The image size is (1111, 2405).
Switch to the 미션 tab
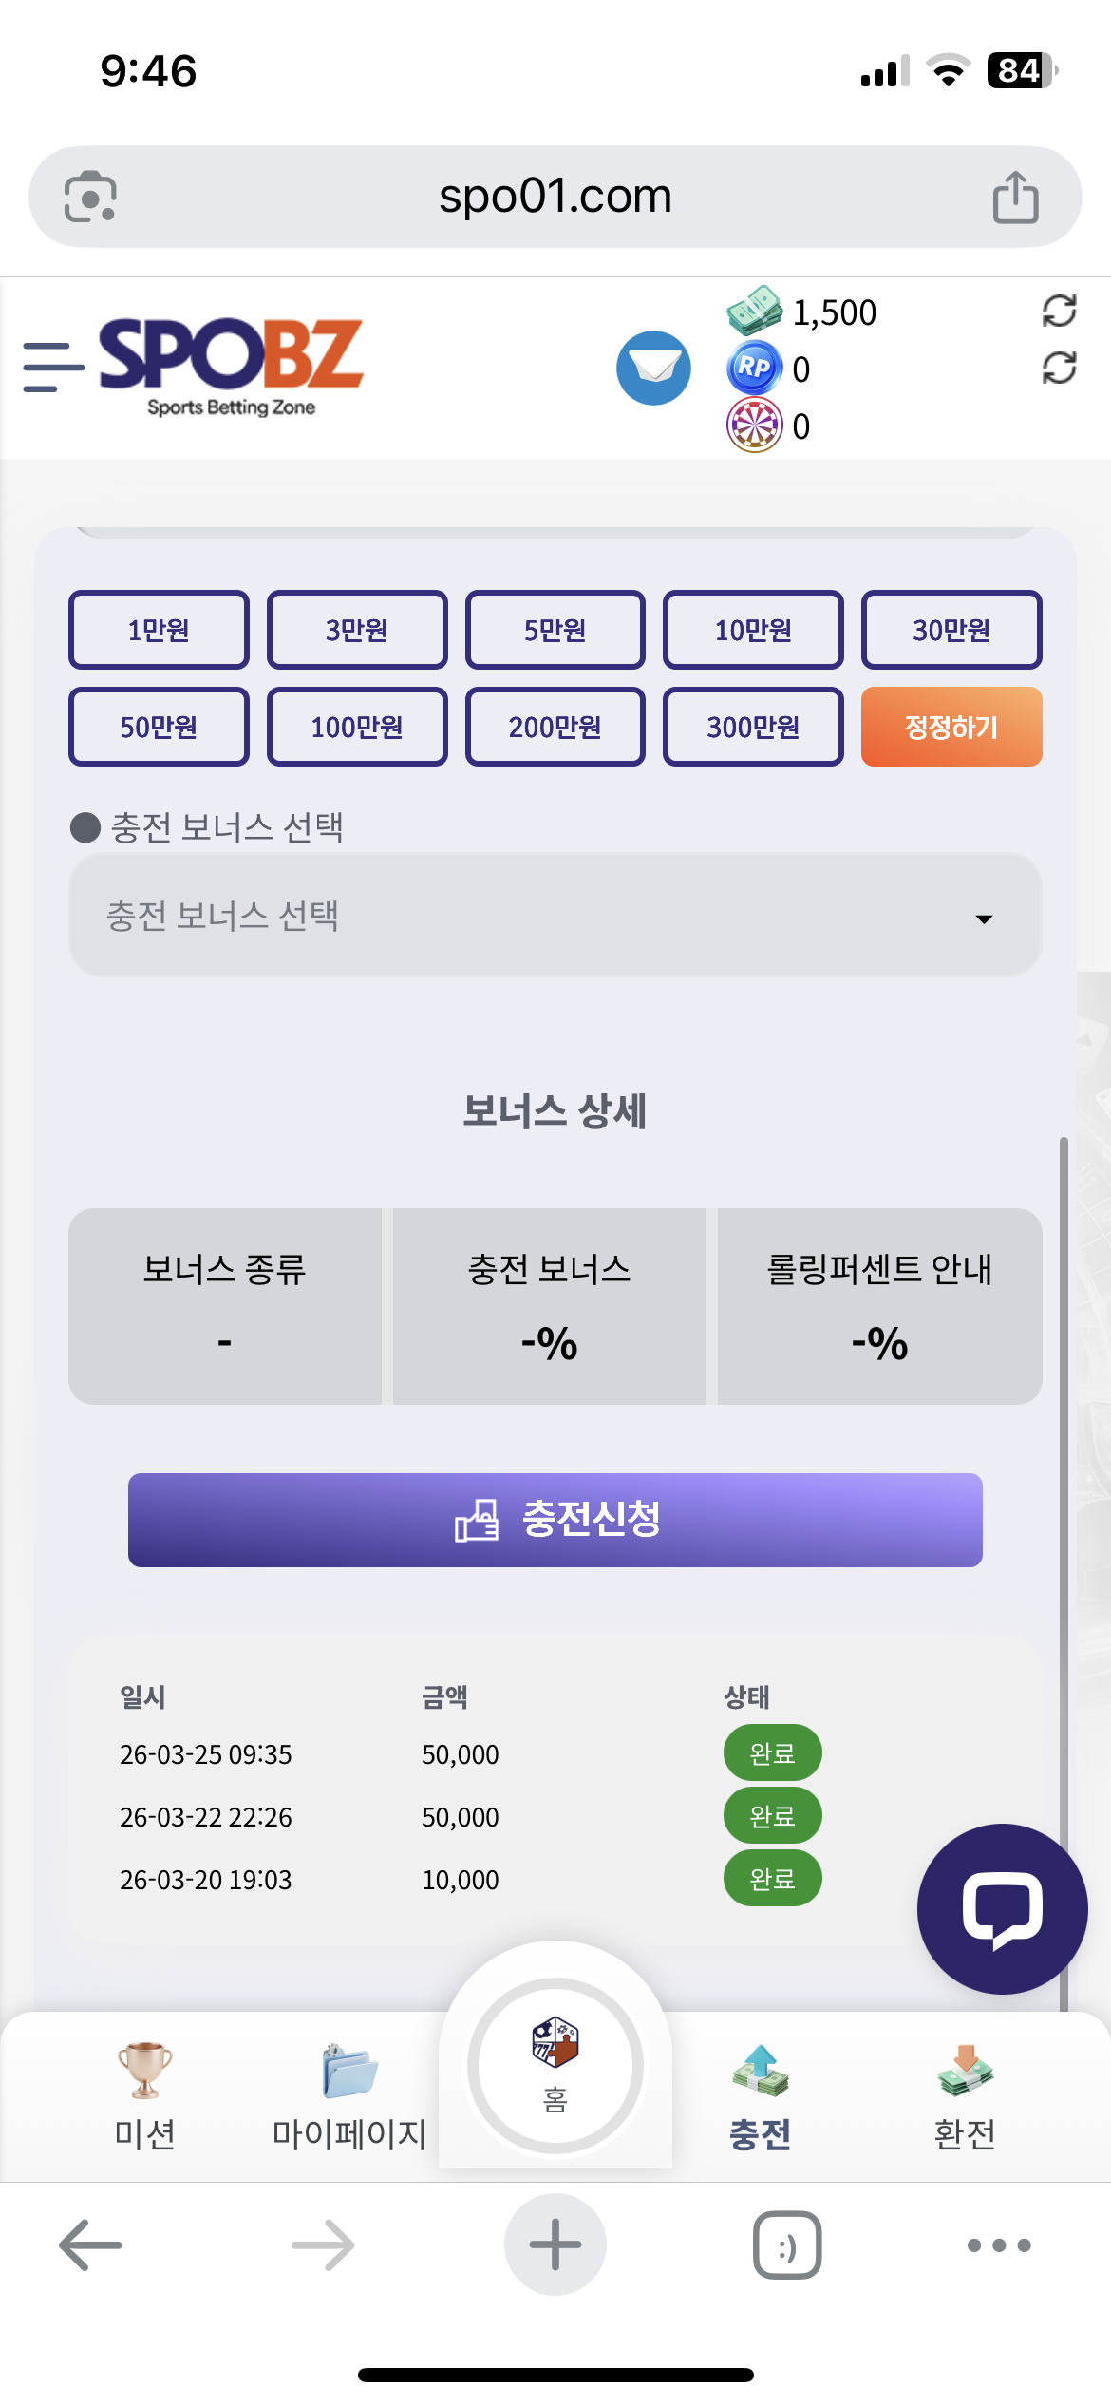(144, 2096)
